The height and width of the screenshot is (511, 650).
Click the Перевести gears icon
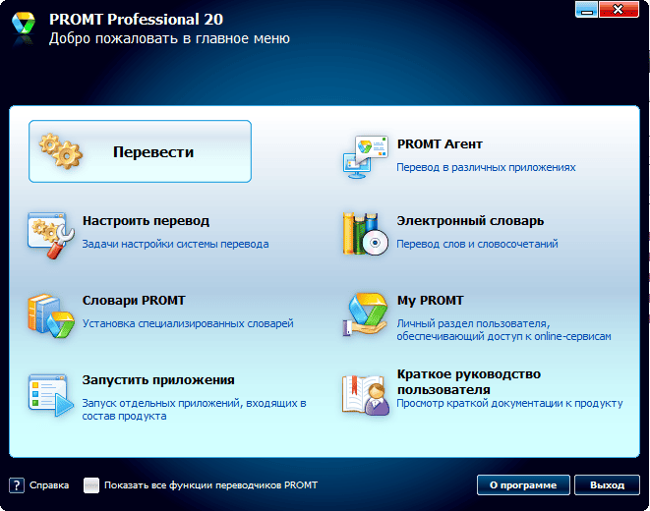[61, 151]
